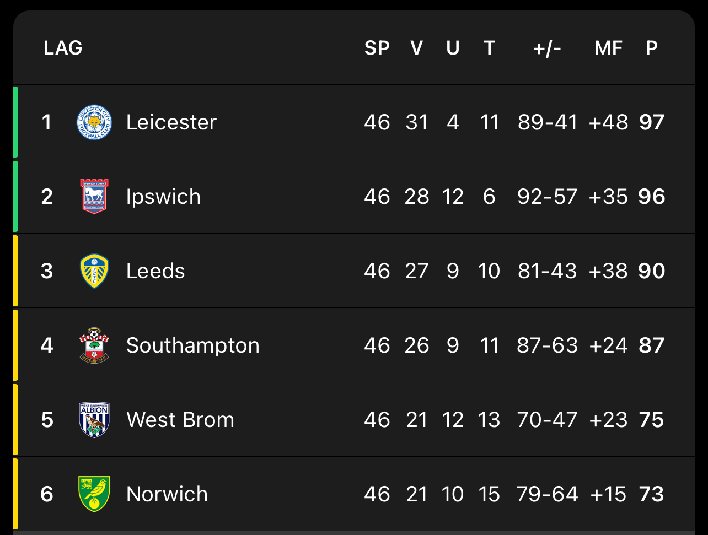708x535 pixels.
Task: Click Ipswich's 92-57 goals record
Action: (547, 197)
